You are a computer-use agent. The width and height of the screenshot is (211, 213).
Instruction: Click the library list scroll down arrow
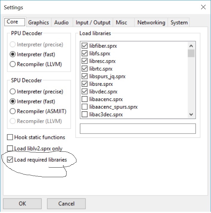(x=191, y=114)
